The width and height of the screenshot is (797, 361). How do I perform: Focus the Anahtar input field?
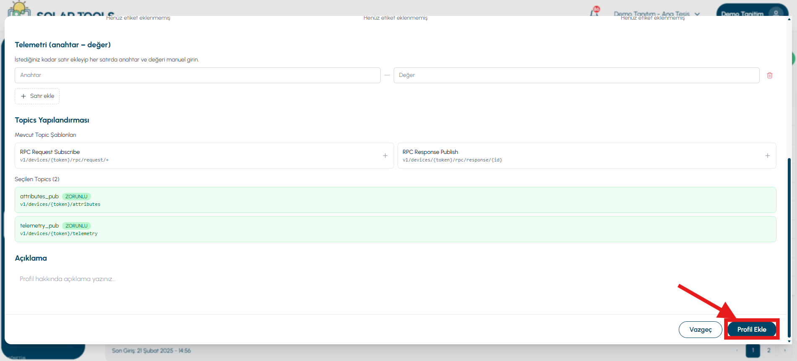[197, 75]
